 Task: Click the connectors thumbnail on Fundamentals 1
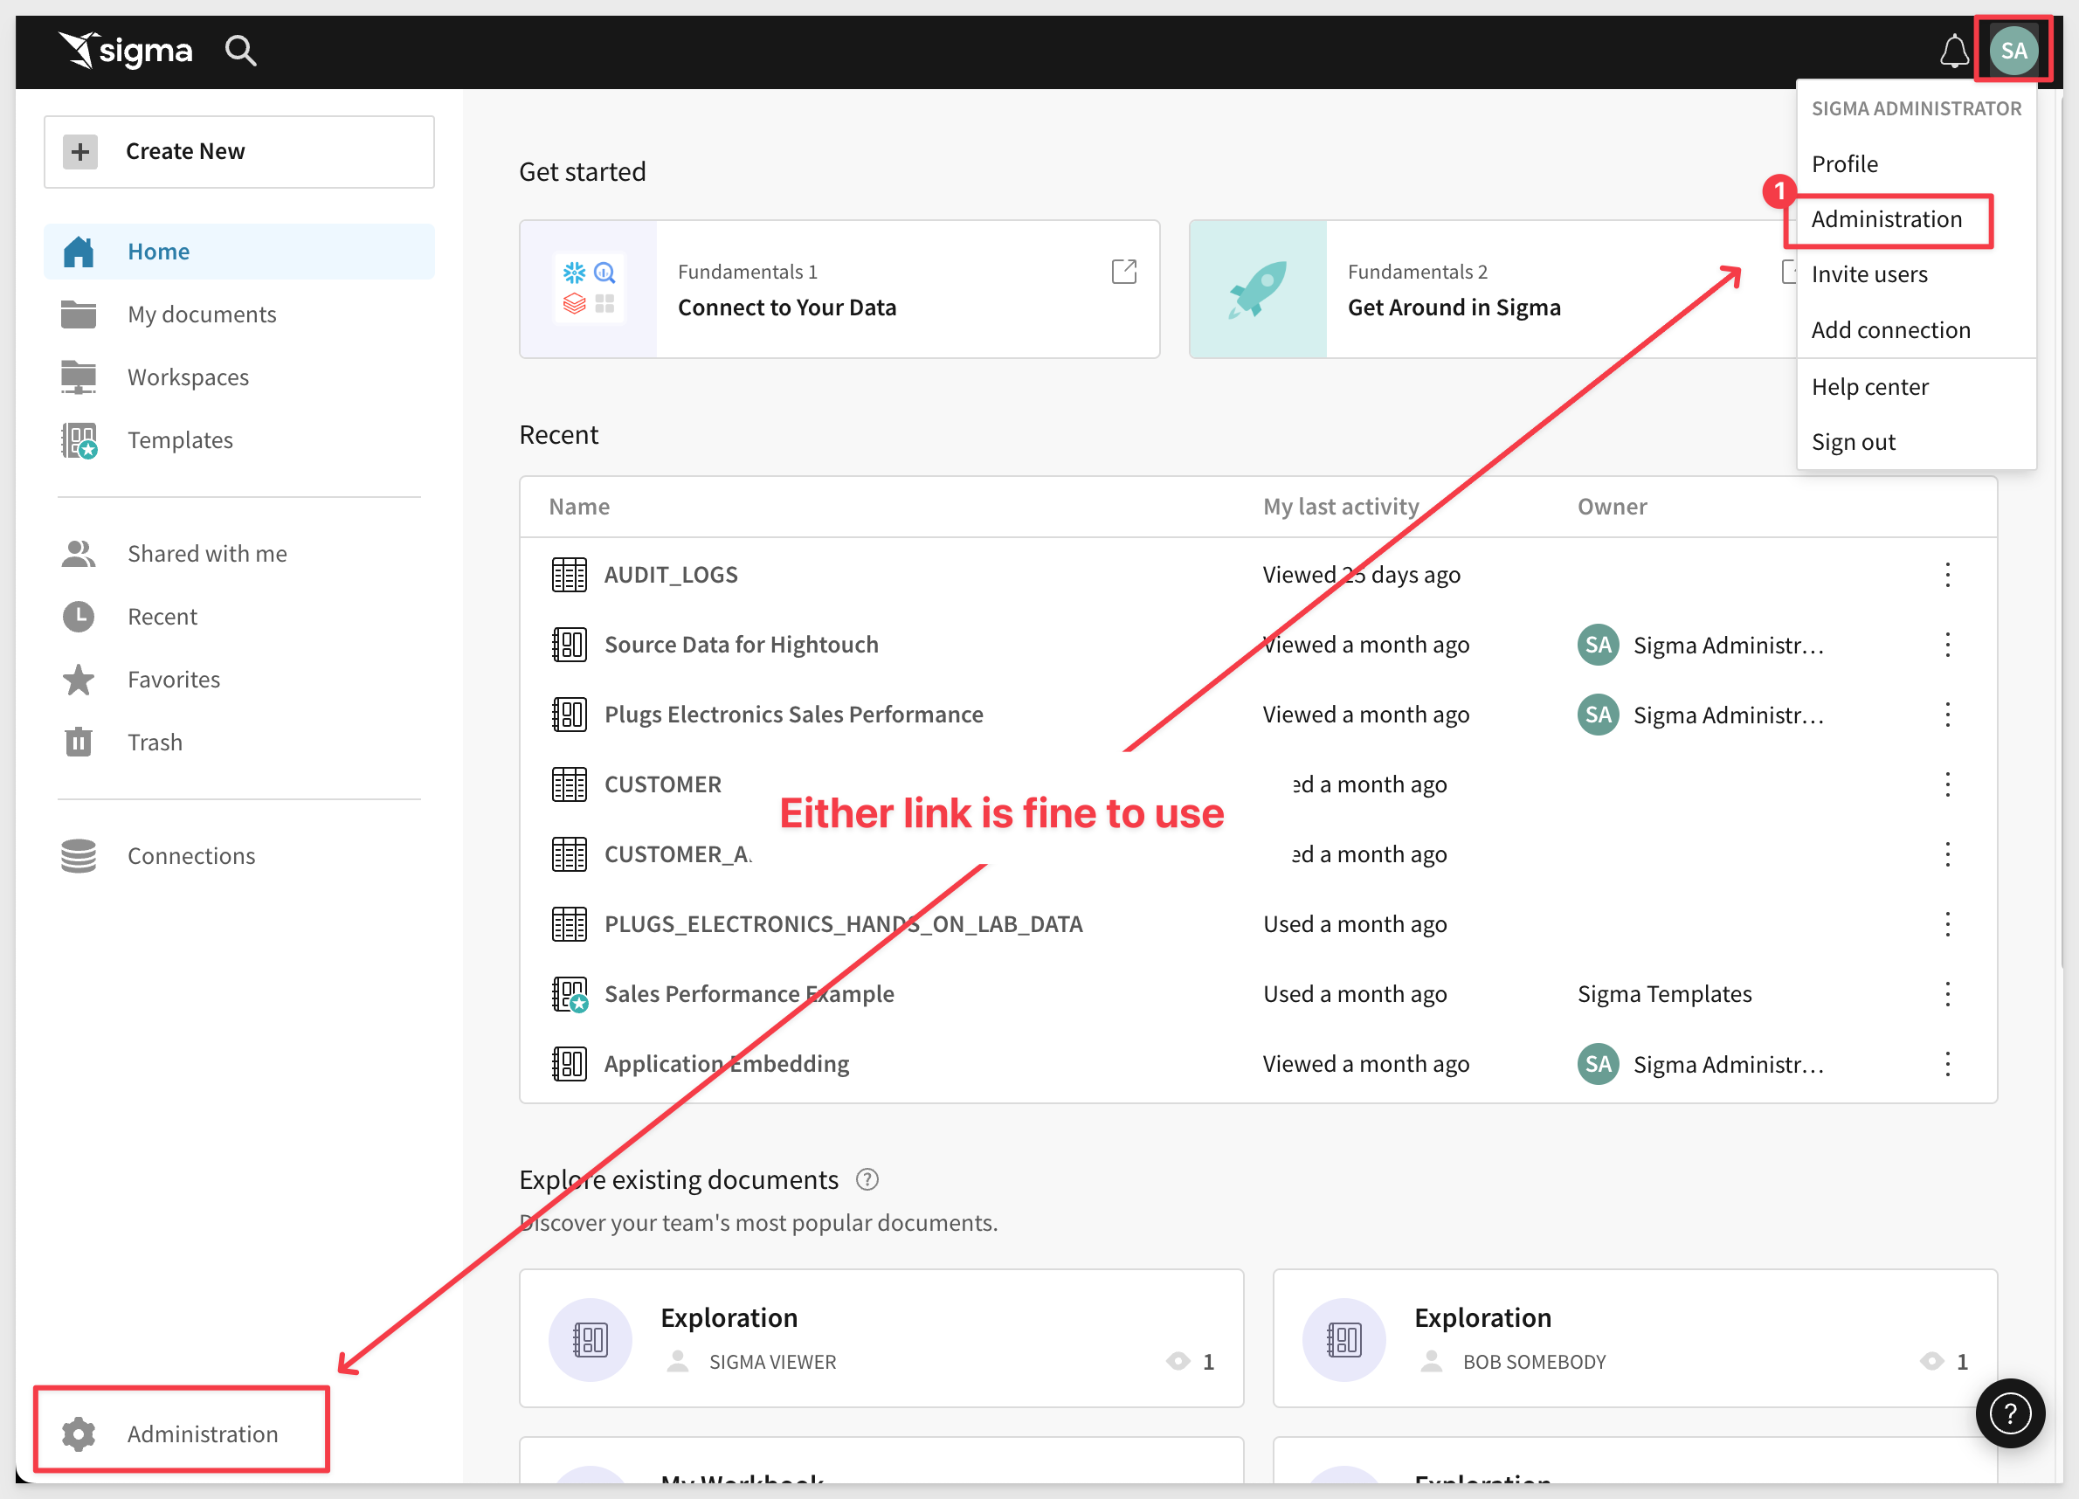click(x=589, y=289)
